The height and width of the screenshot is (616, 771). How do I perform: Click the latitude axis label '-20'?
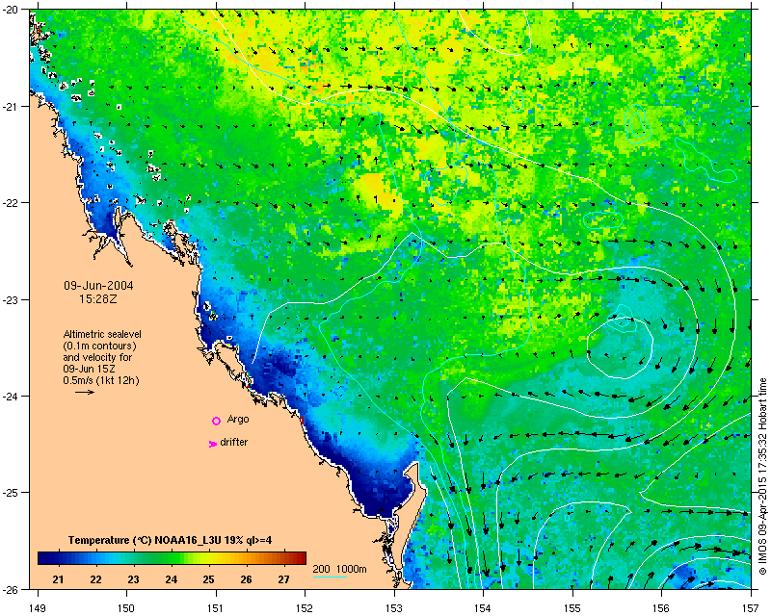pos(11,10)
